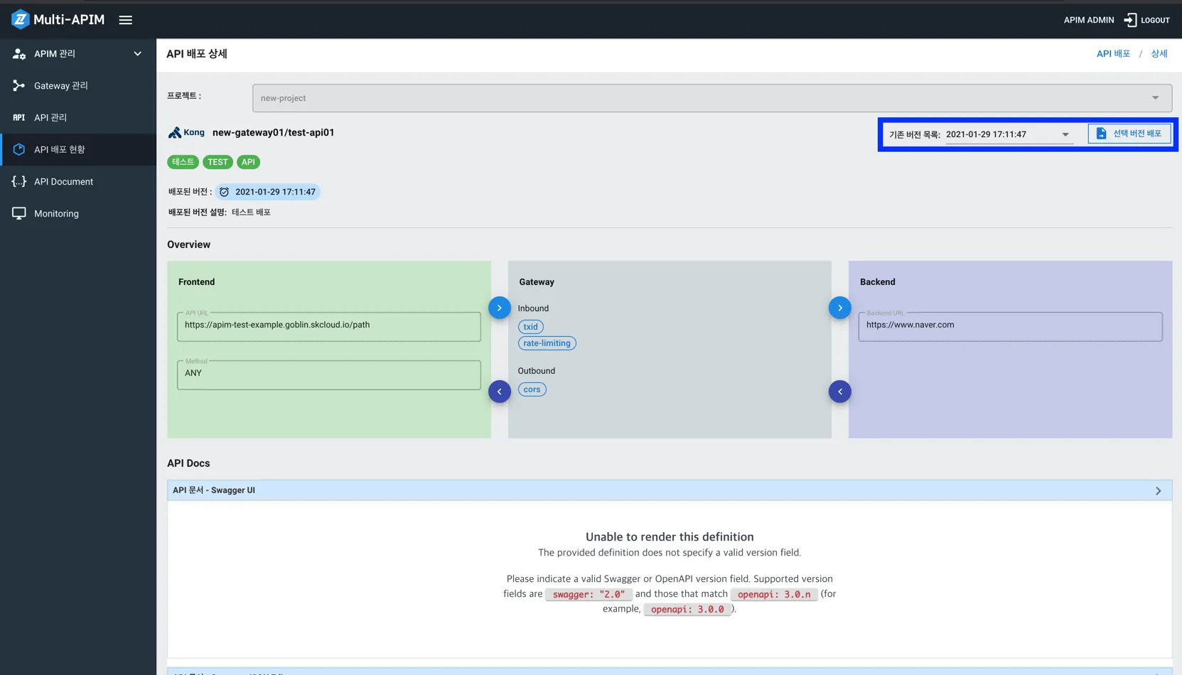The width and height of the screenshot is (1182, 675).
Task: Click the API URL input field
Action: coord(328,325)
